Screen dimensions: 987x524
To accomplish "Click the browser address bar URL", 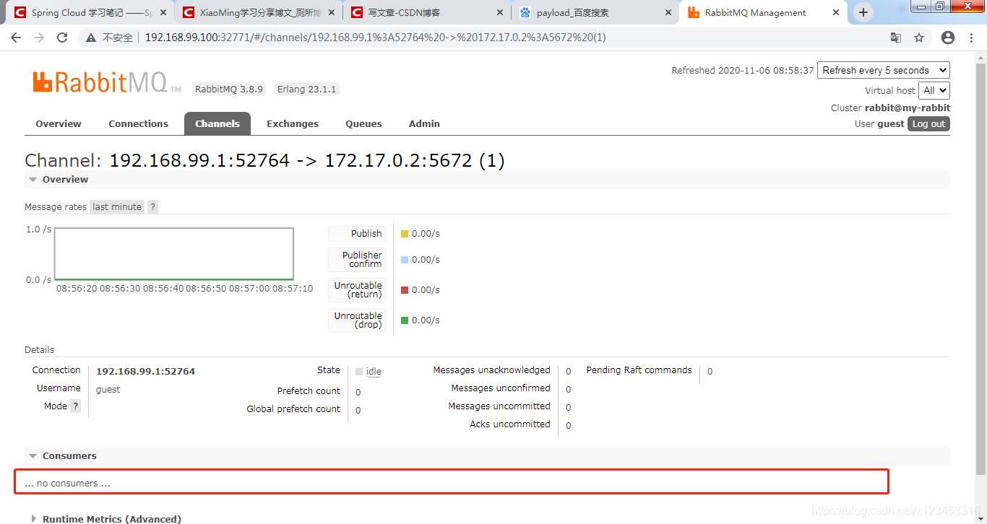I will point(375,38).
